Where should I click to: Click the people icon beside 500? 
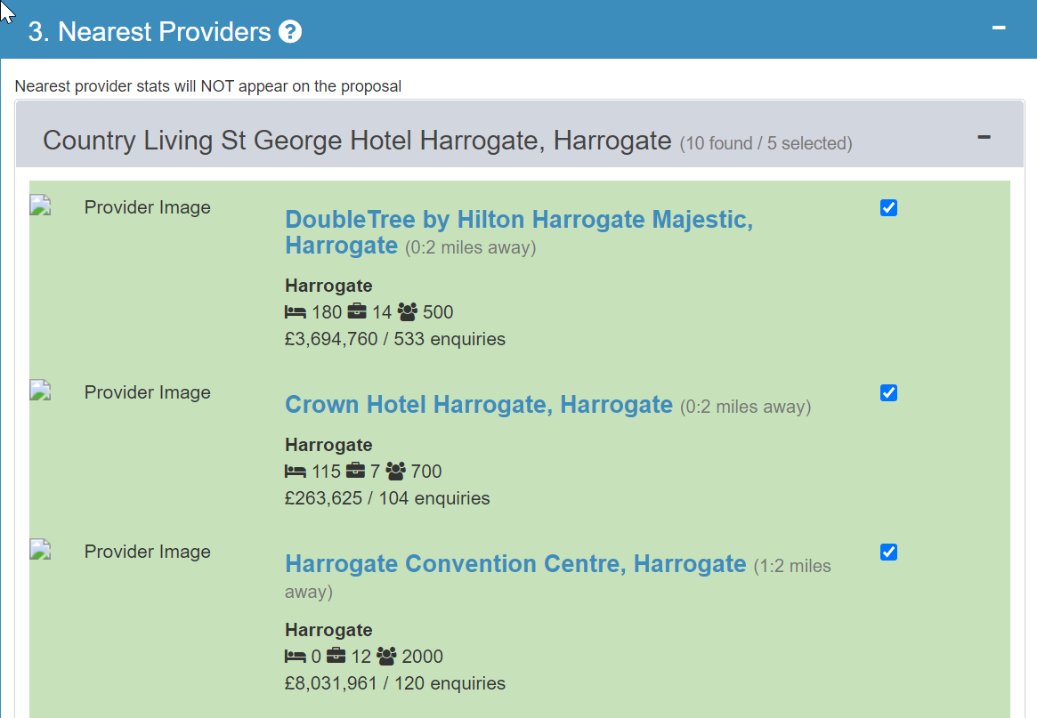click(x=408, y=311)
